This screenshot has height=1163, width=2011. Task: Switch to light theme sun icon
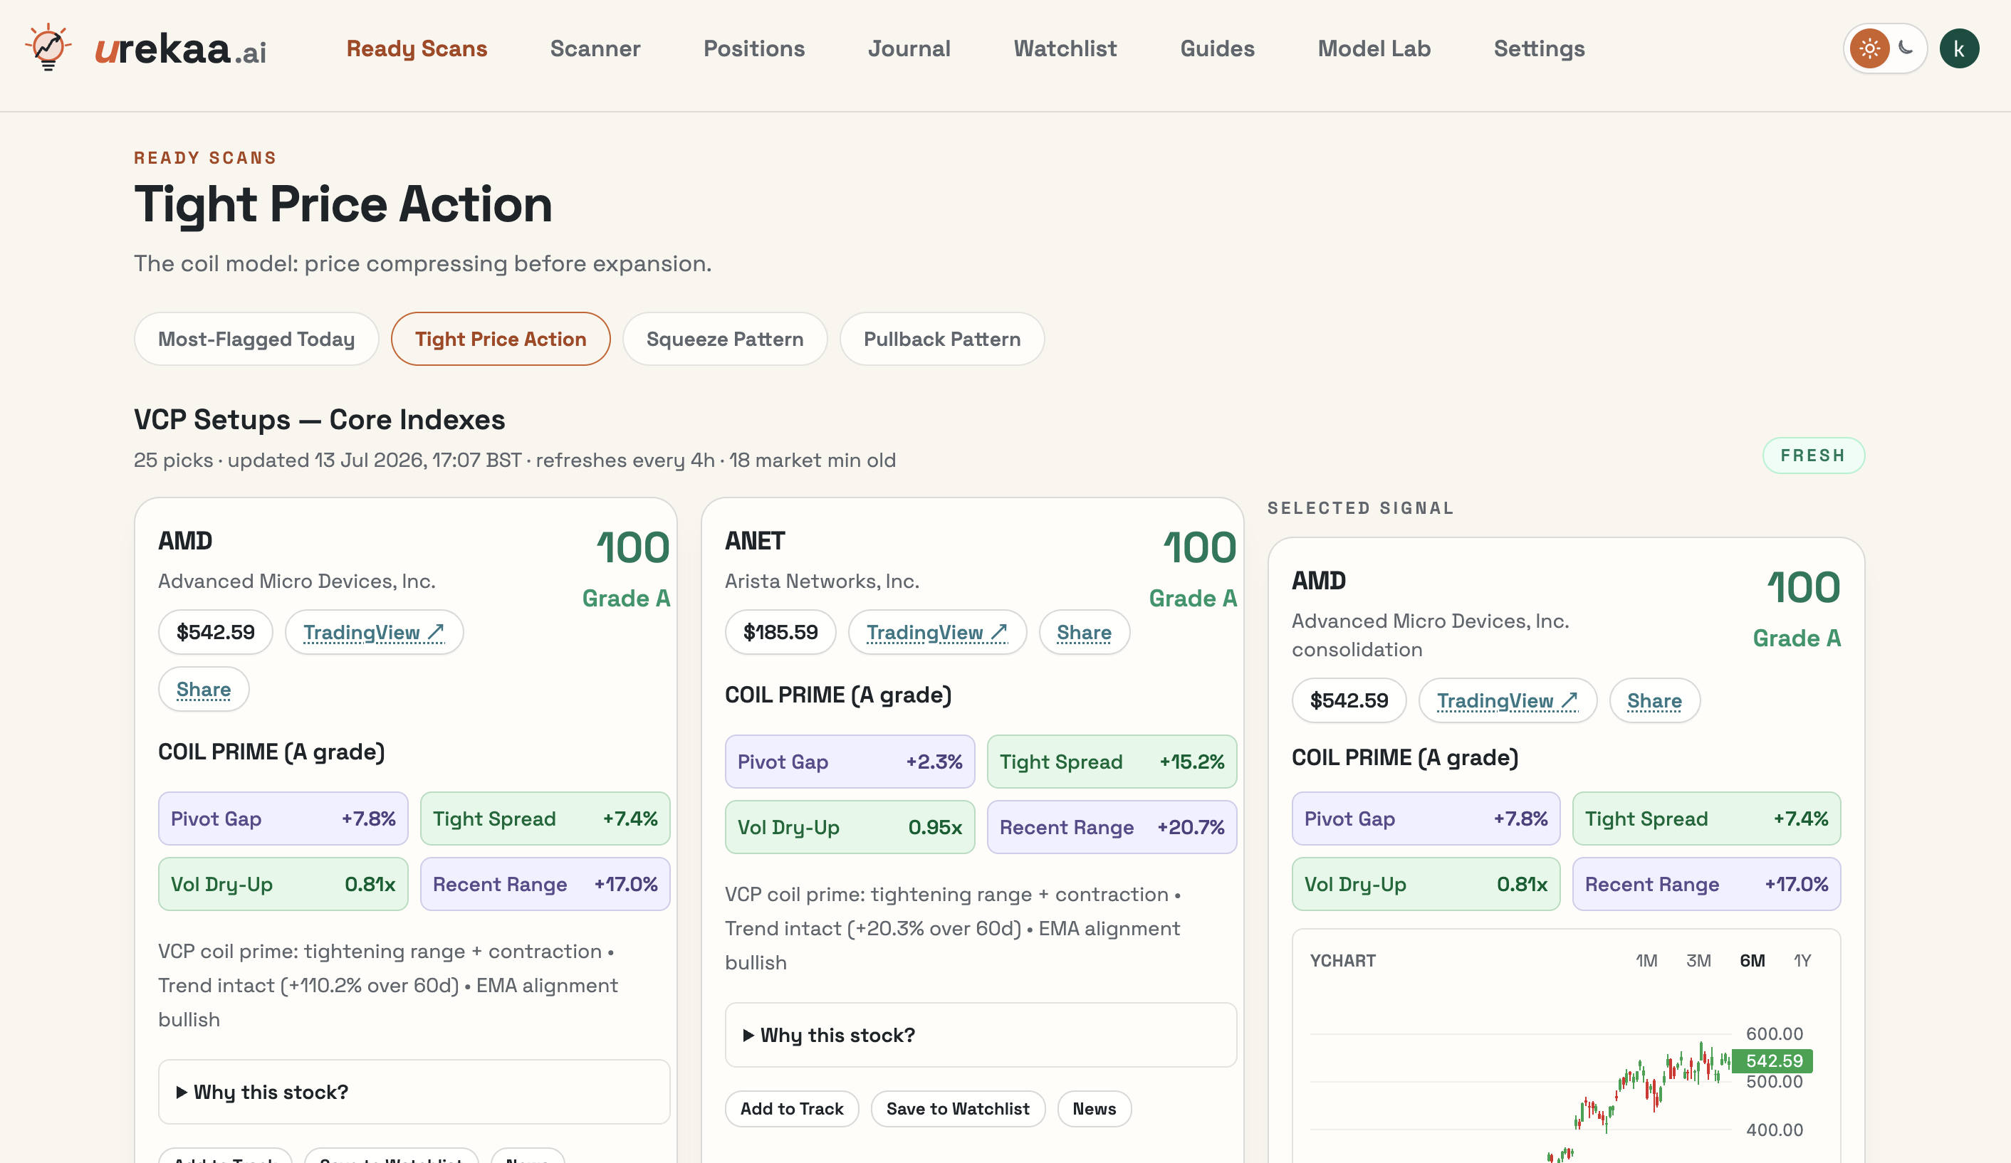[1869, 48]
